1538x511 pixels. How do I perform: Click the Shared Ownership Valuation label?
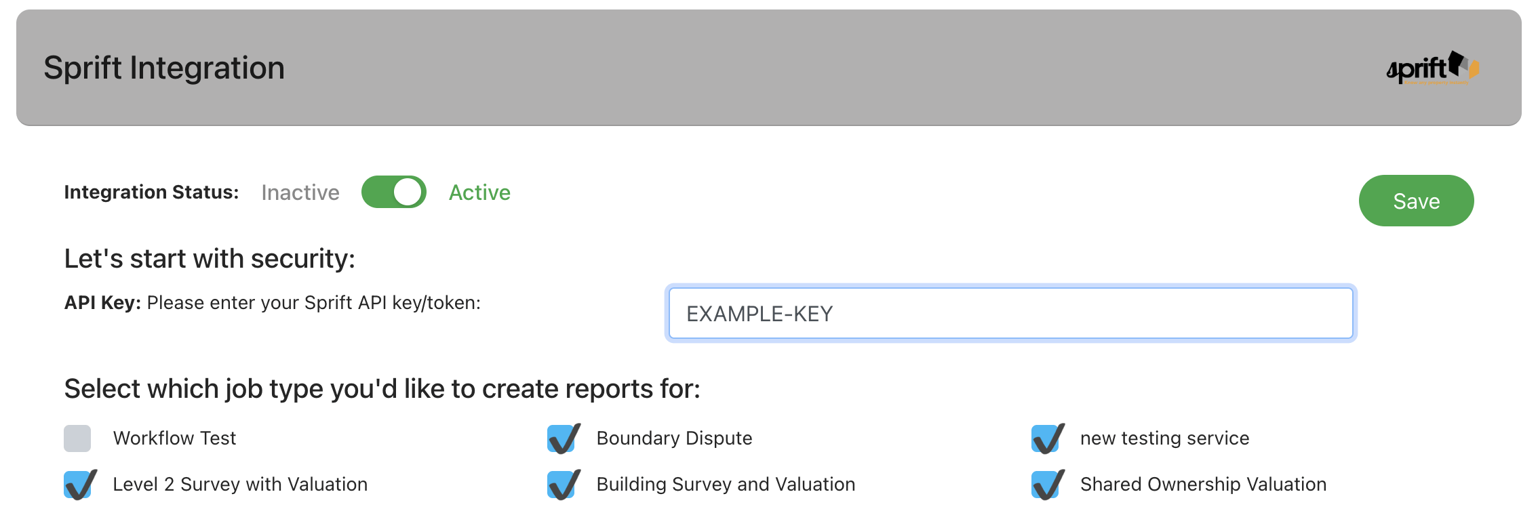(x=1203, y=485)
